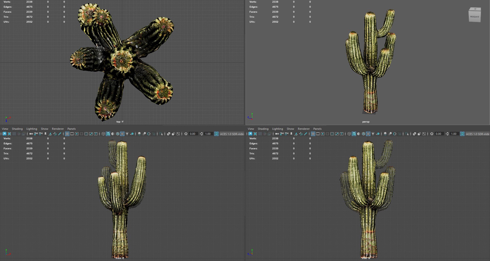Viewport: 490px width, 261px height.
Task: Toggle Shadows in front panel toolbar
Action: point(132,134)
